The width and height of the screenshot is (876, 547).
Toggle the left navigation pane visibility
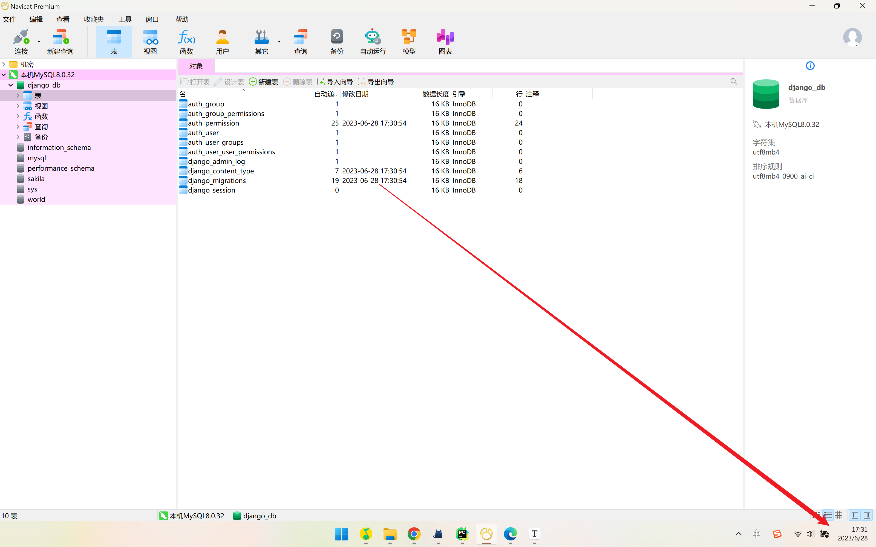tap(855, 515)
